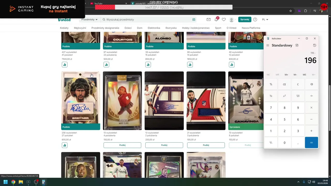Click the Calculator MS memory store button
This screenshot has width=331, height=186.
304,75
